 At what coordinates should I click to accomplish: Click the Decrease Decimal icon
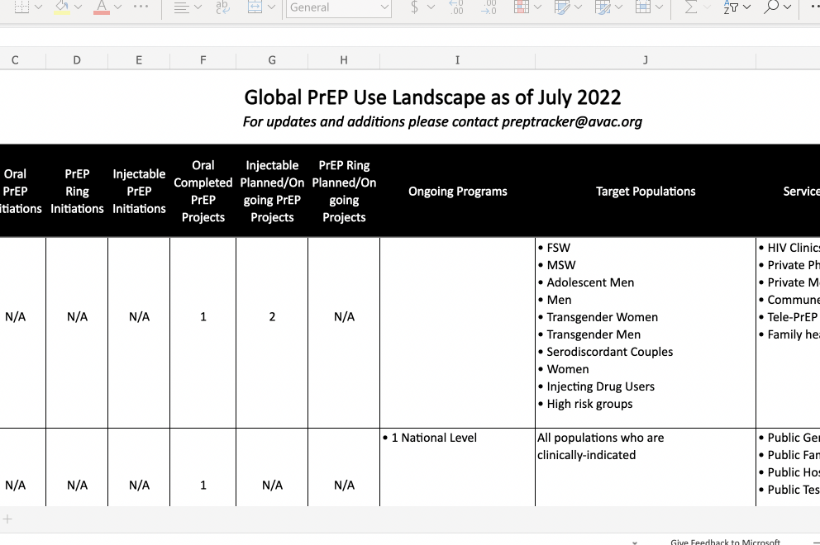tap(489, 7)
